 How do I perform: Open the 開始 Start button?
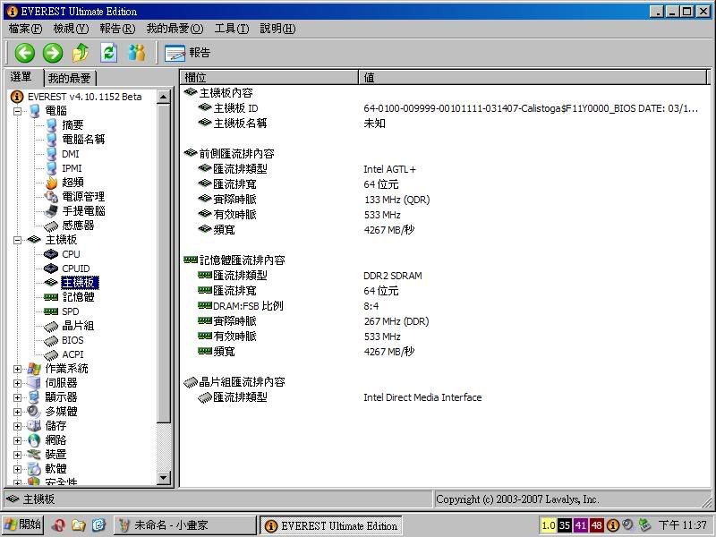pyautogui.click(x=22, y=525)
